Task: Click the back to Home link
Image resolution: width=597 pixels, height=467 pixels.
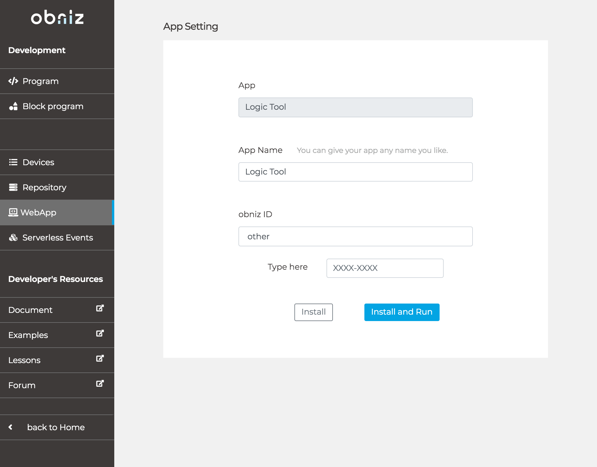Action: tap(56, 427)
